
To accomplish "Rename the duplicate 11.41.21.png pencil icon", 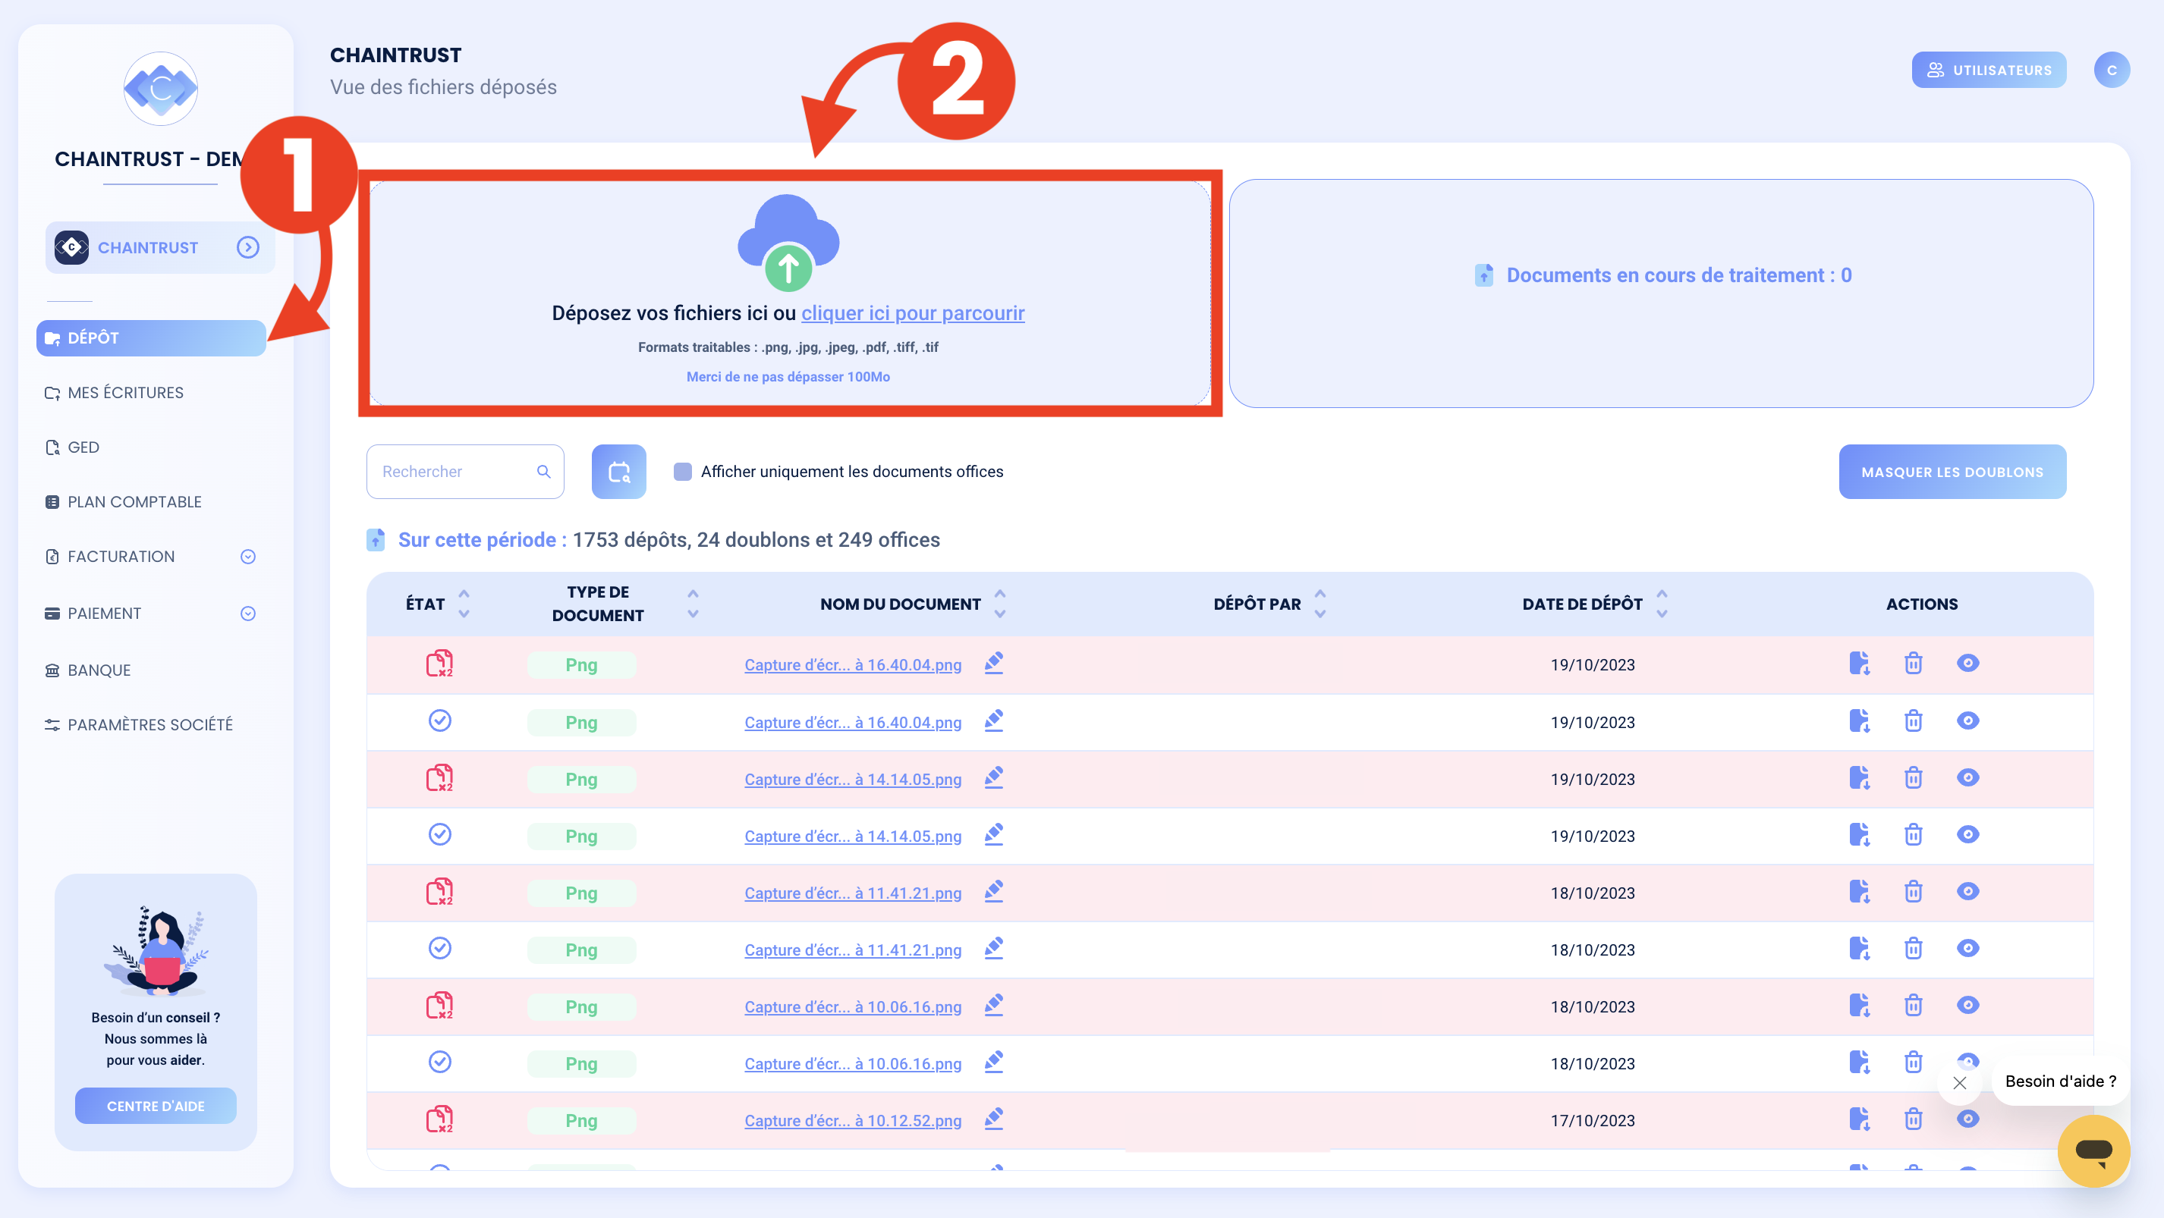I will pos(994,891).
